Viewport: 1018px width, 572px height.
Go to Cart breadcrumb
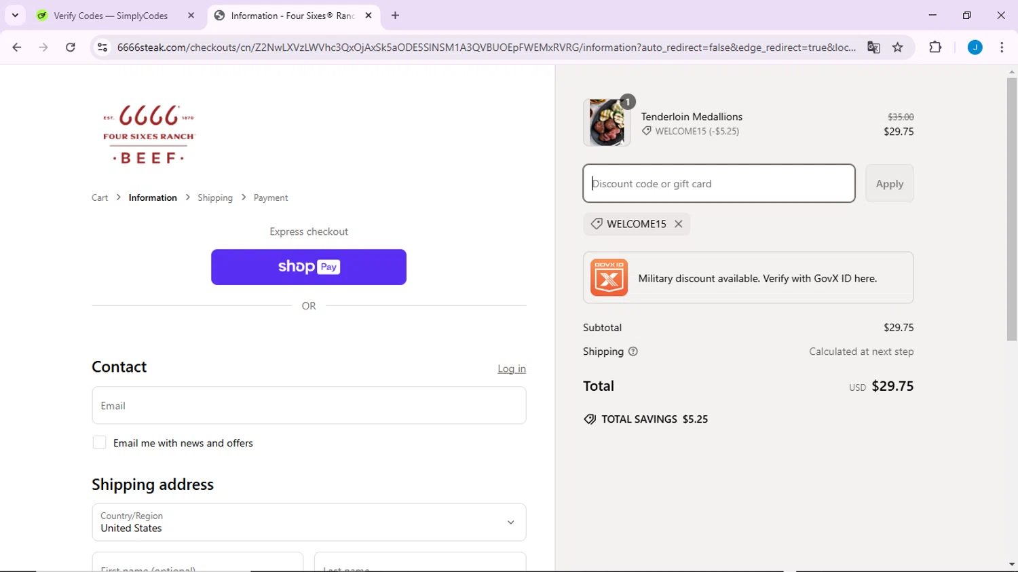[x=100, y=197]
